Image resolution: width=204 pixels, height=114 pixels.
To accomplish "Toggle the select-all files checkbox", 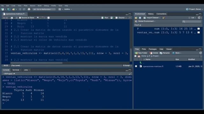I will tap(135, 56).
